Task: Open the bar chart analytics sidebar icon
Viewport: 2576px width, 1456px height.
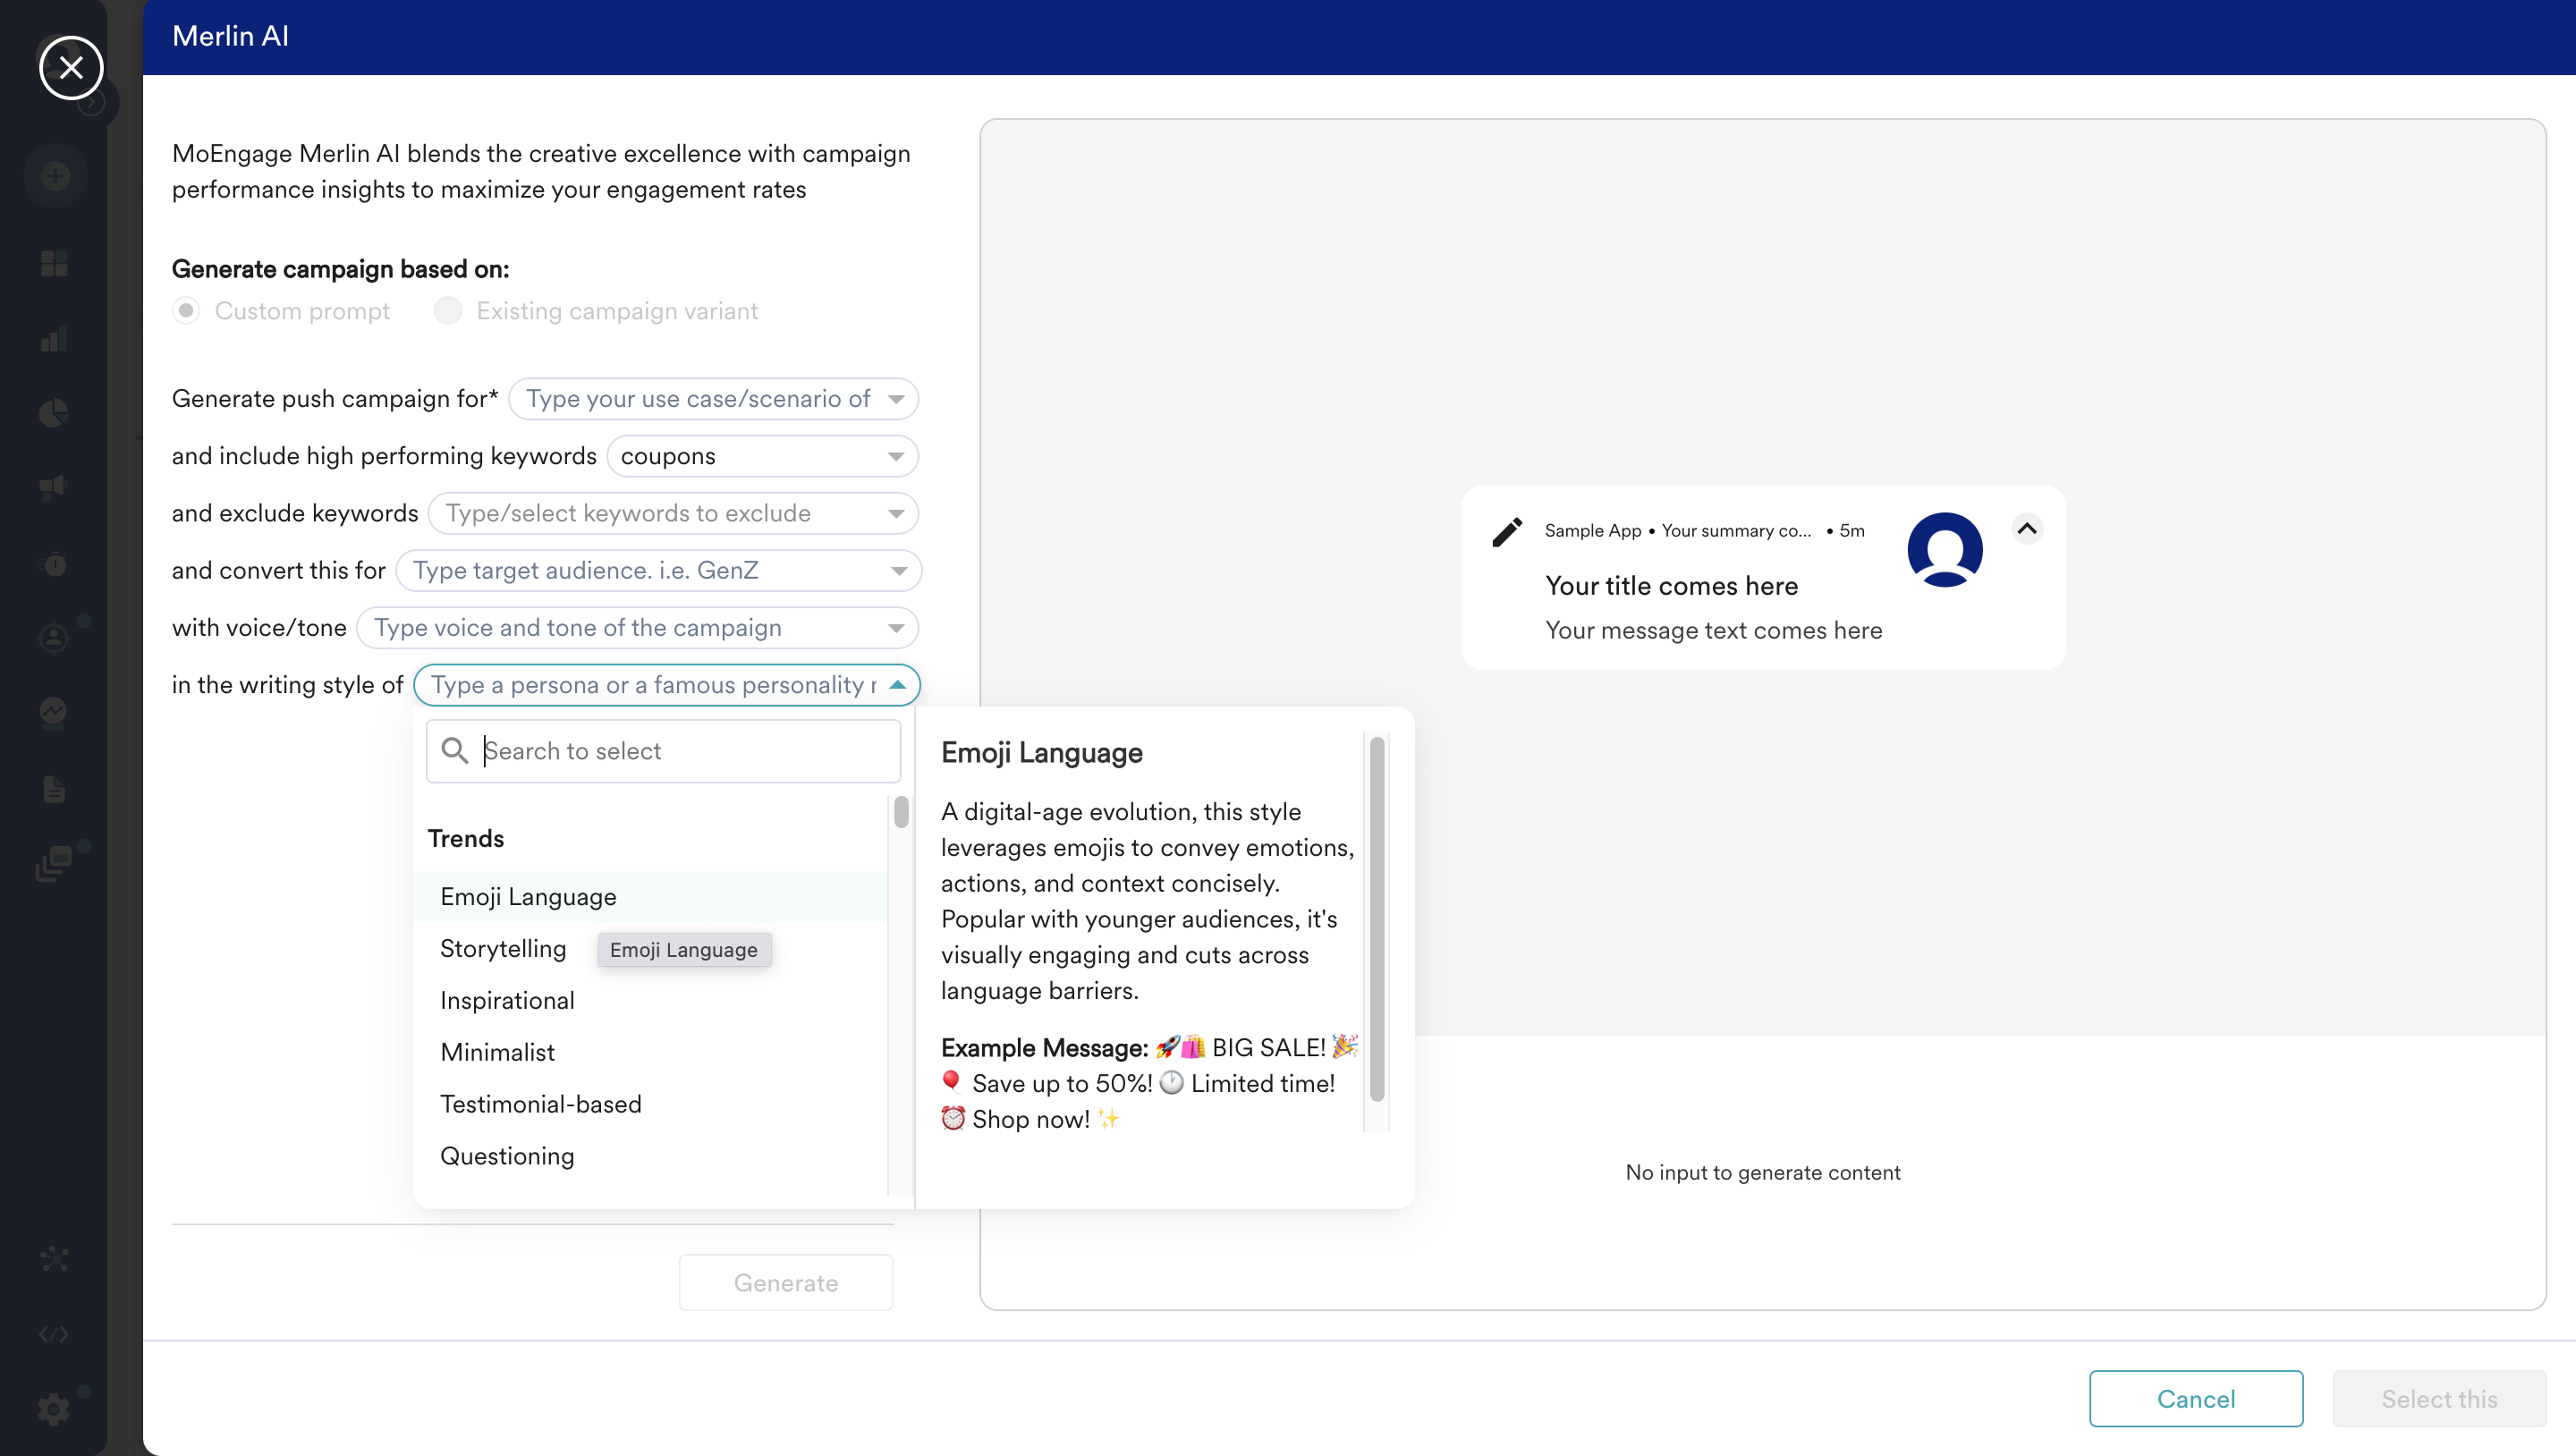Action: pyautogui.click(x=54, y=339)
